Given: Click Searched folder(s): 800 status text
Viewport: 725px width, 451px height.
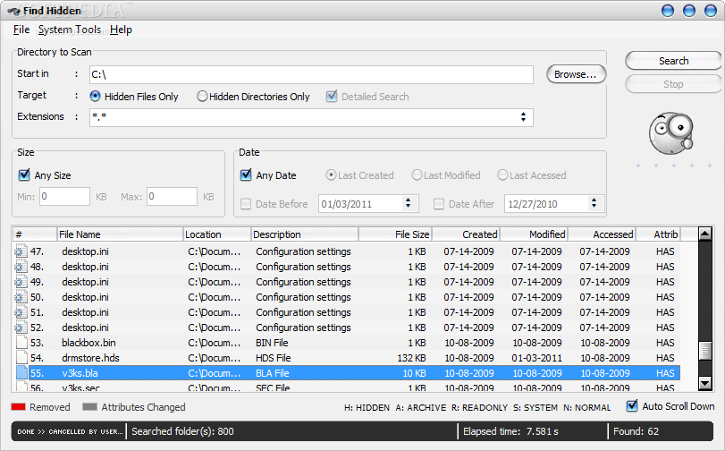Looking at the screenshot, I should point(182,431).
